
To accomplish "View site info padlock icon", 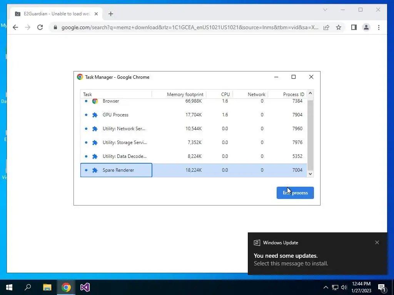I will point(55,27).
